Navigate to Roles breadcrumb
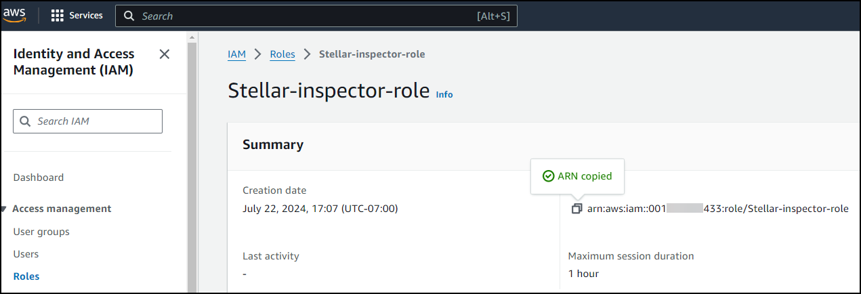861x294 pixels. pyautogui.click(x=282, y=54)
